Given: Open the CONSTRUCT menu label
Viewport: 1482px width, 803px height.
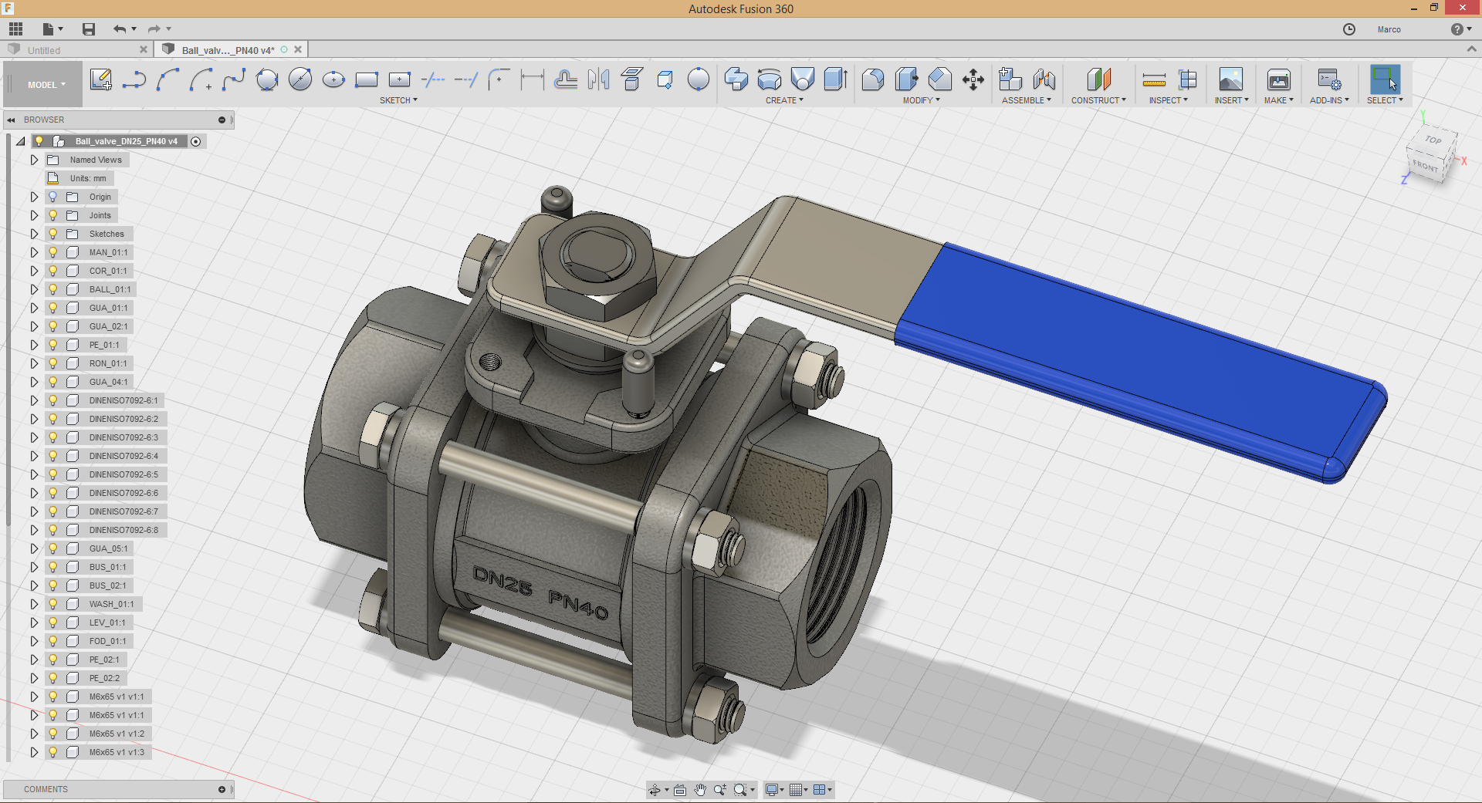Looking at the screenshot, I should [x=1098, y=100].
